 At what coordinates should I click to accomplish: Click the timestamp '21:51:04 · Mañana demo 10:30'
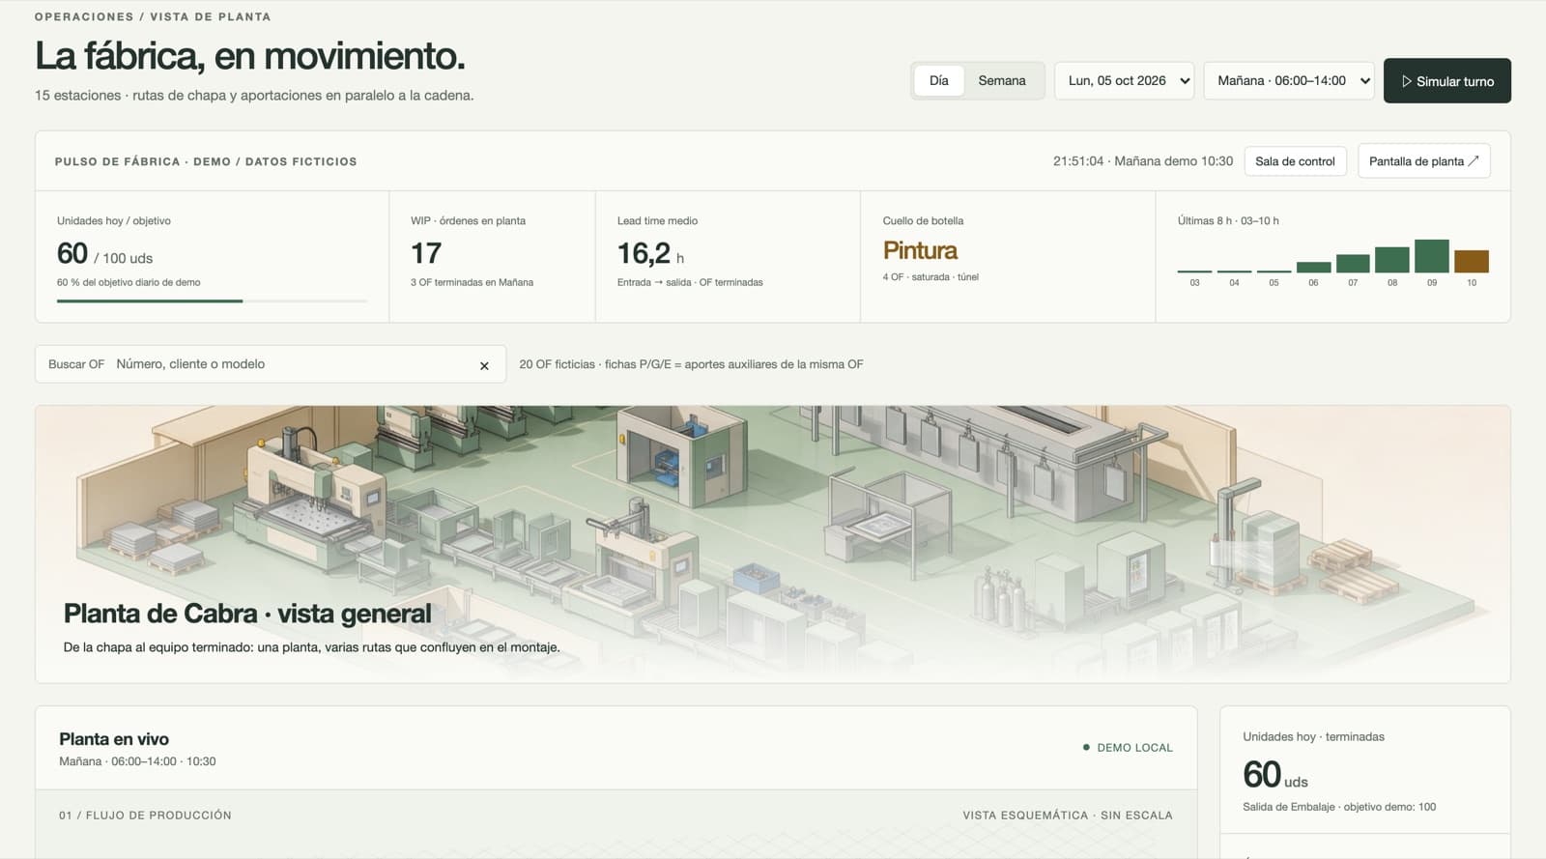click(x=1143, y=161)
